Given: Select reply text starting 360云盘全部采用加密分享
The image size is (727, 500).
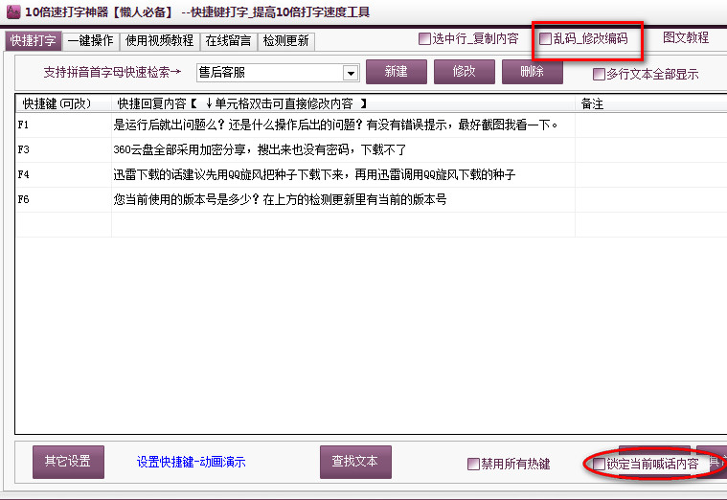Looking at the screenshot, I should (x=260, y=149).
